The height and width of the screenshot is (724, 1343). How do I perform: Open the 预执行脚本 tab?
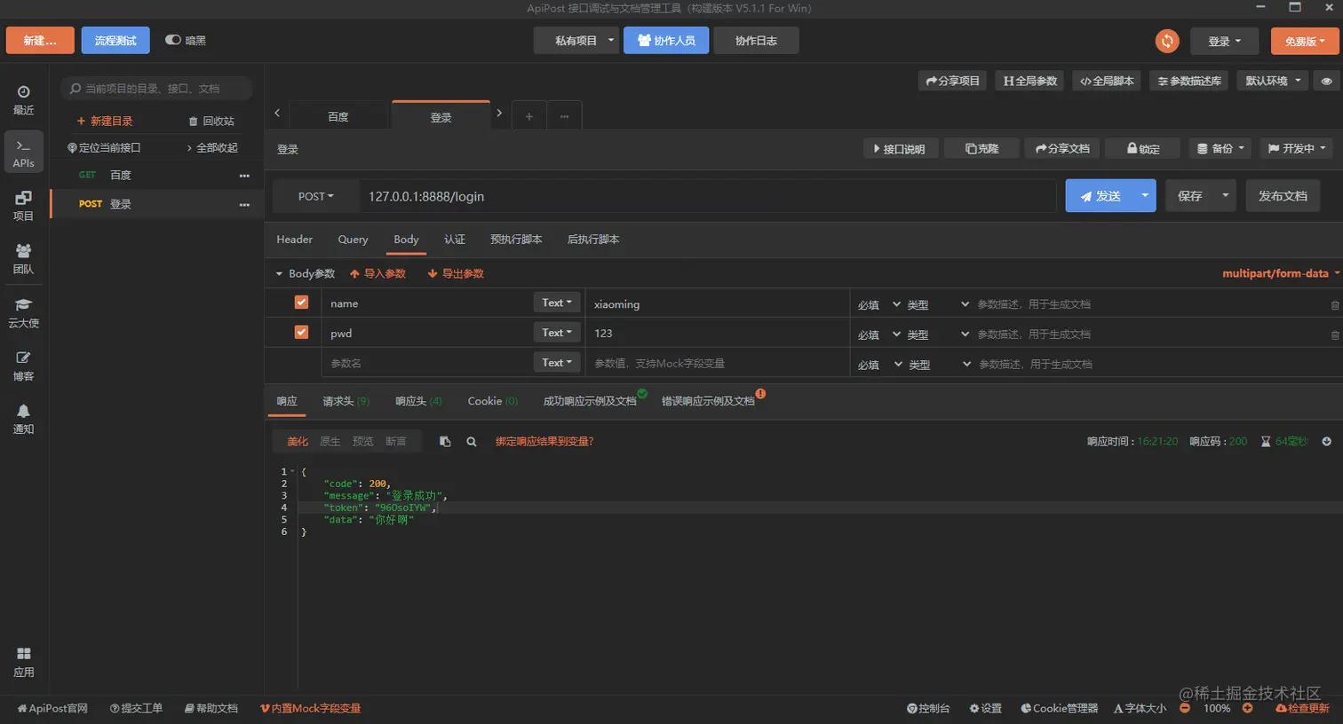pos(516,240)
